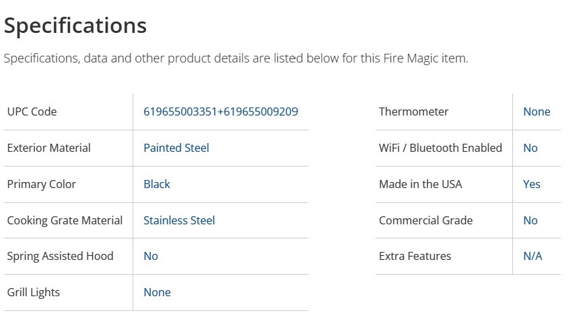Select the Yes value for Made in the USA

click(x=531, y=184)
